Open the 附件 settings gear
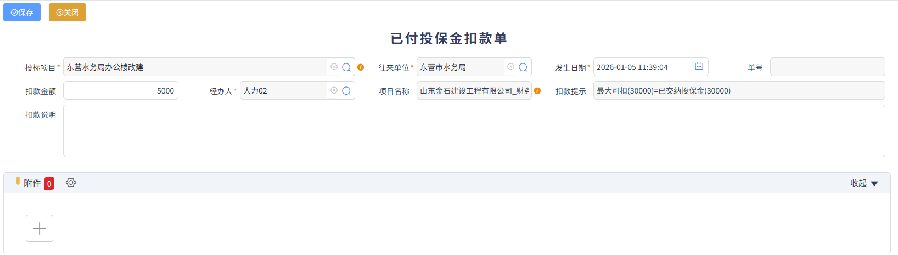Screen dimensions: 898x255 (x=71, y=183)
